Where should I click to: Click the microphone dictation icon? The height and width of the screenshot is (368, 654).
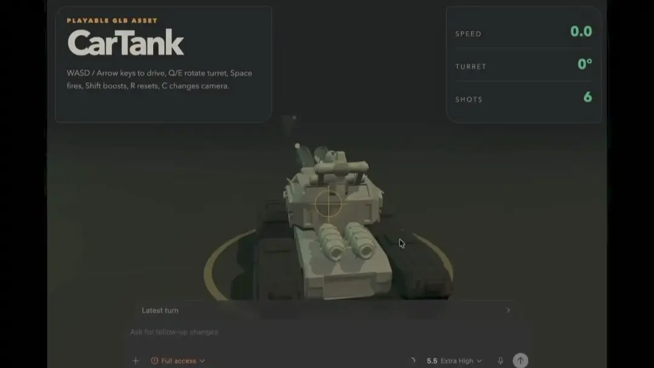(500, 361)
